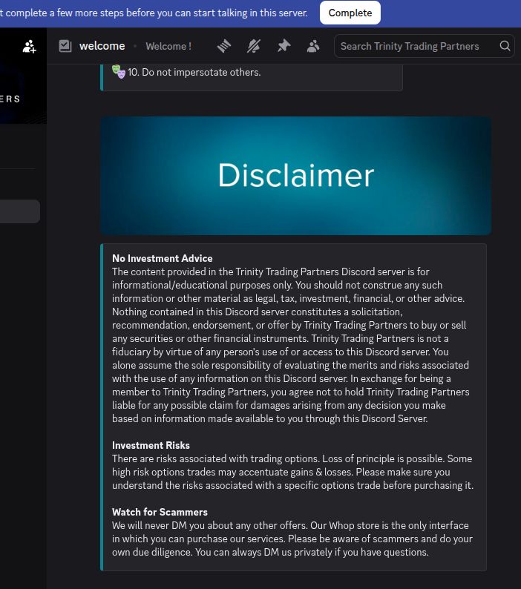The width and height of the screenshot is (521, 589).
Task: Click the 'Watch for Scammers' heading
Action: pos(160,512)
